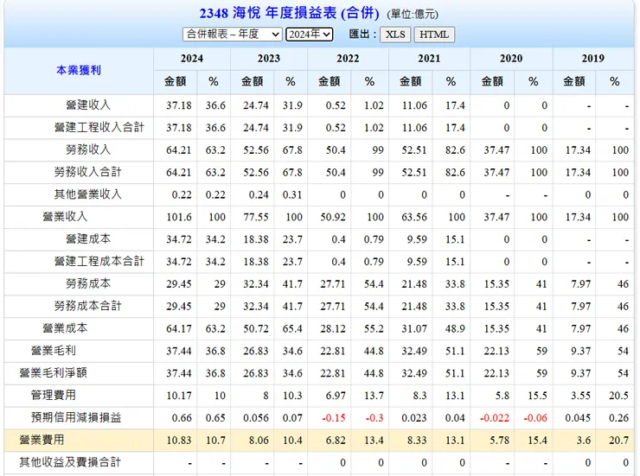The width and height of the screenshot is (640, 476).
Task: Click the 64.17 營業成本 value for 2024
Action: [179, 328]
